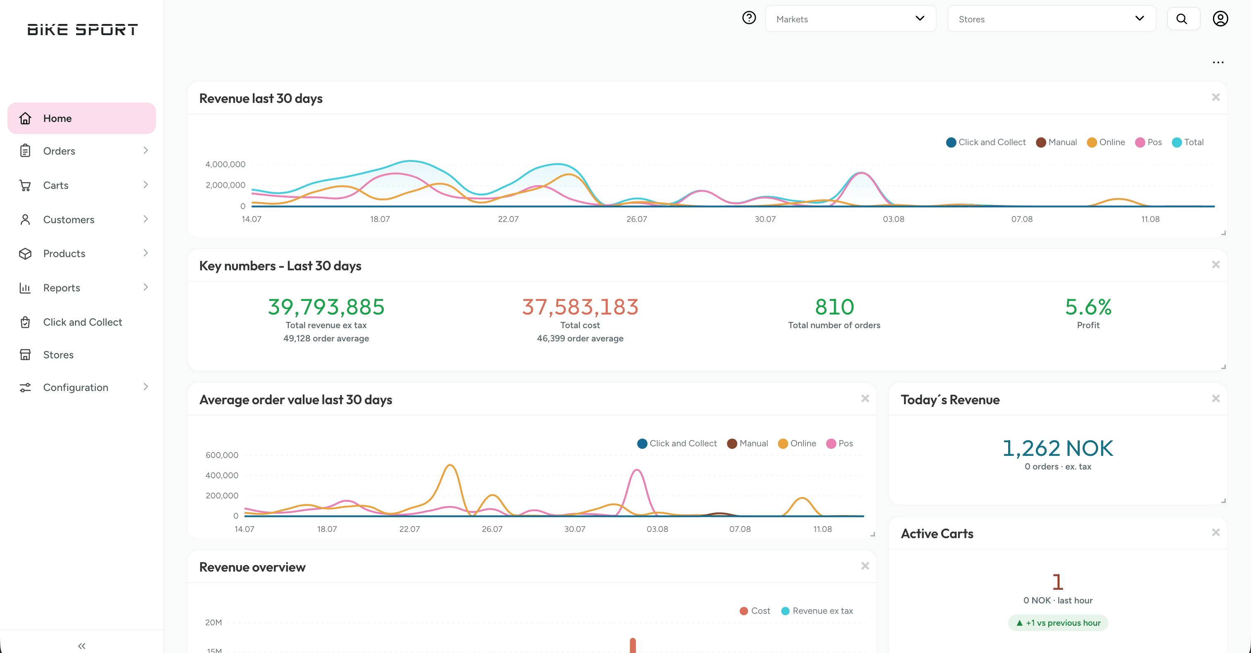
Task: Click the red Cost bar in Revenue overview
Action: 633,645
